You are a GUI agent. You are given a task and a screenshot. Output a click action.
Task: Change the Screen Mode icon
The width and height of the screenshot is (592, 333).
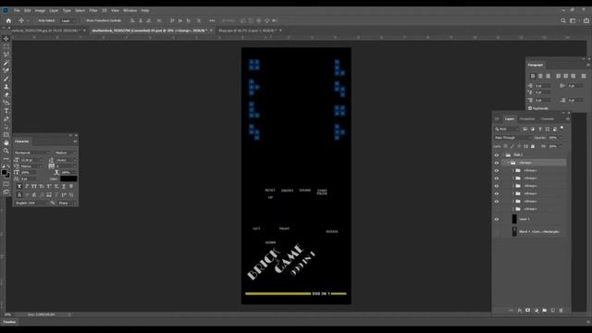(6, 191)
